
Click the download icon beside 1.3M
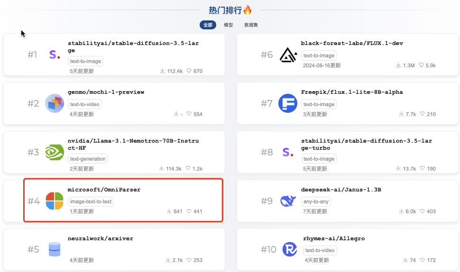(x=398, y=65)
